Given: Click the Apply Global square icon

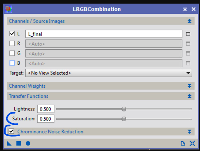Looking at the screenshot, I should [19, 143].
